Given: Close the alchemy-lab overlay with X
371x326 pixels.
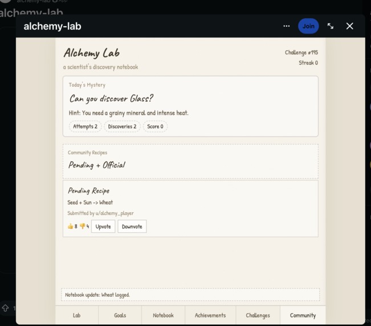Looking at the screenshot, I should pos(349,26).
